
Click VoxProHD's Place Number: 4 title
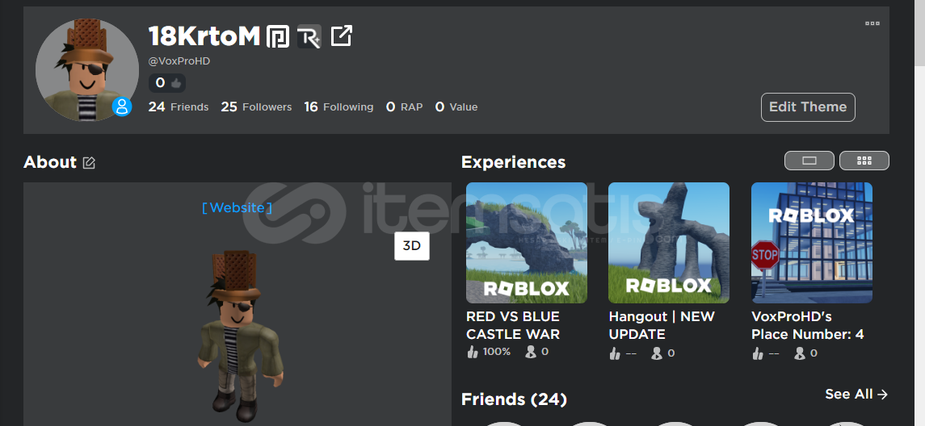pyautogui.click(x=807, y=325)
